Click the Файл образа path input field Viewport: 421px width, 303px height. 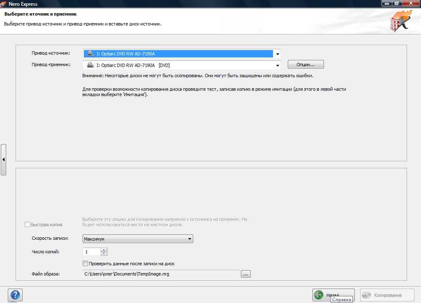point(161,274)
